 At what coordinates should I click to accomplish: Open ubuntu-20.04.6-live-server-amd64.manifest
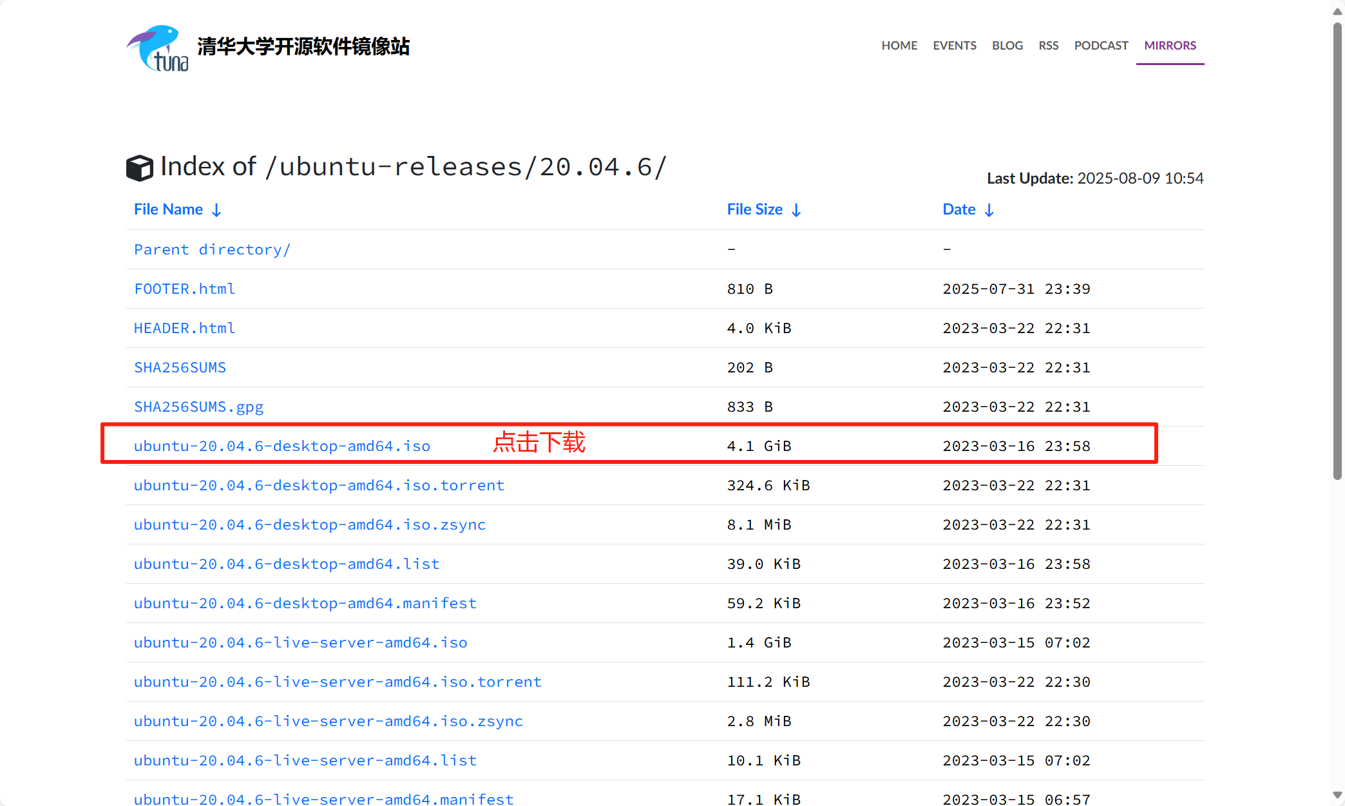[x=324, y=799]
